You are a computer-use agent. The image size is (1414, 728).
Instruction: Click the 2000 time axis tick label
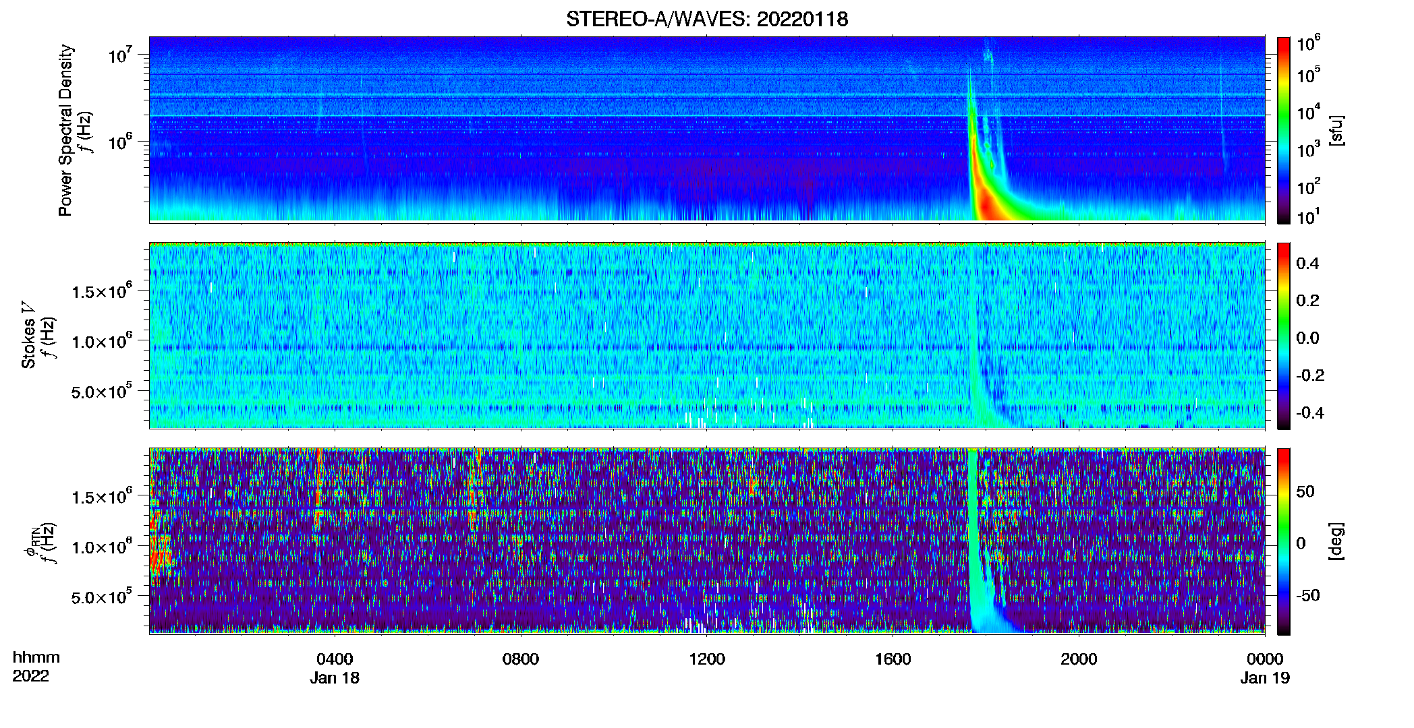1078,659
